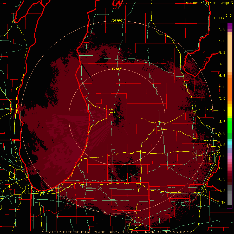This screenshot has width=234, height=234.
Task: Click the Specific Differential Phase caption
Action: tap(117, 232)
